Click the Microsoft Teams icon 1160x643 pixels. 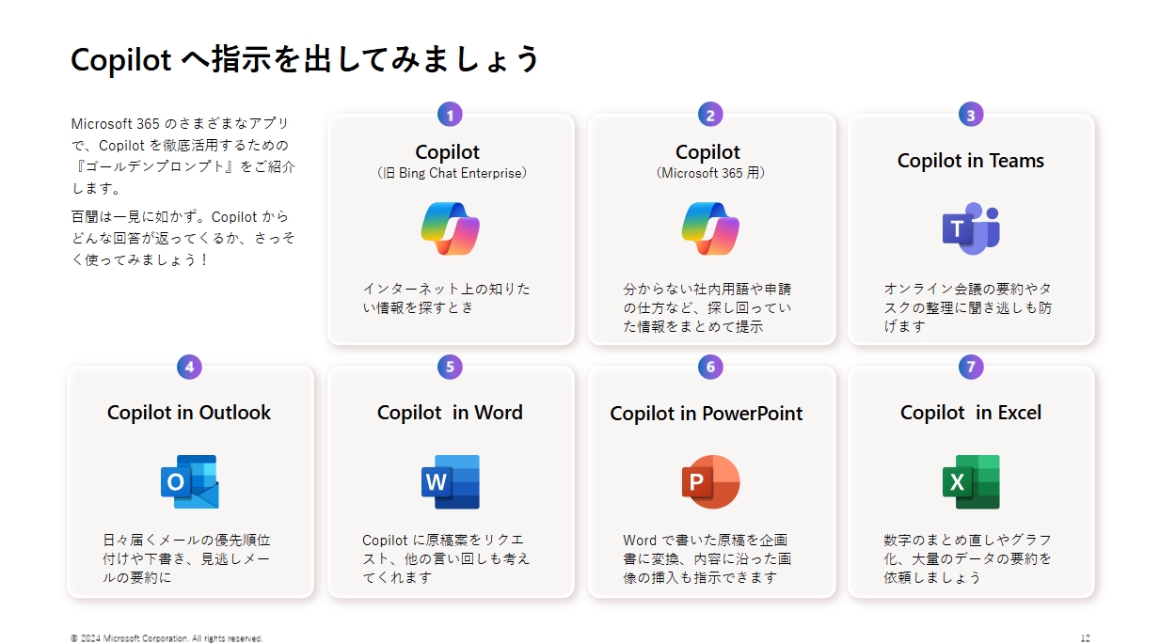point(971,228)
